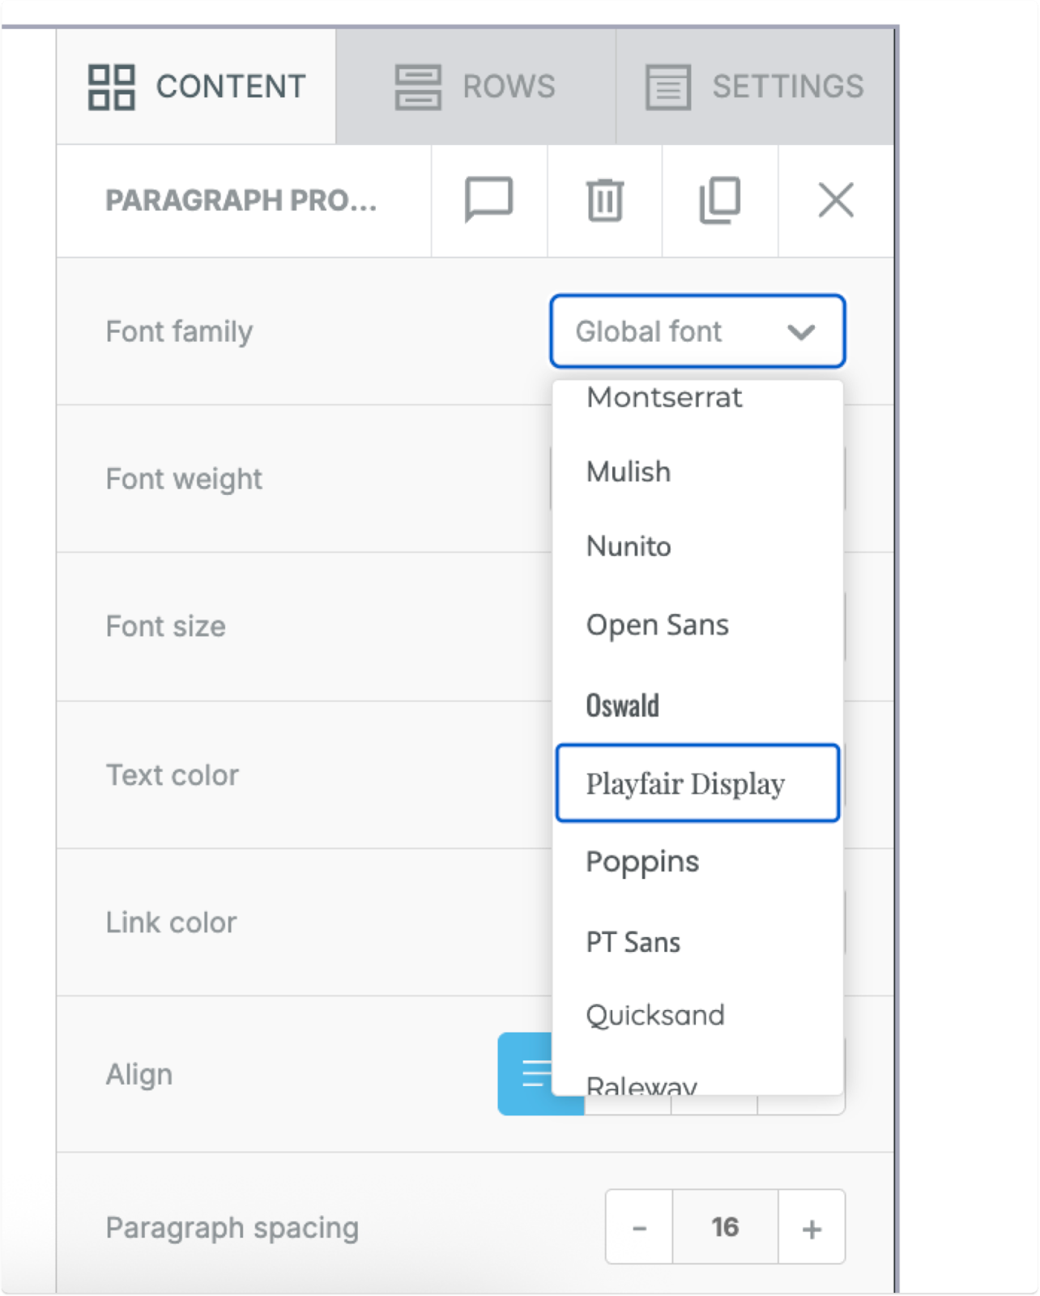Image resolution: width=1040 pixels, height=1296 pixels.
Task: Pick the Quicksand font option
Action: [x=655, y=1016]
